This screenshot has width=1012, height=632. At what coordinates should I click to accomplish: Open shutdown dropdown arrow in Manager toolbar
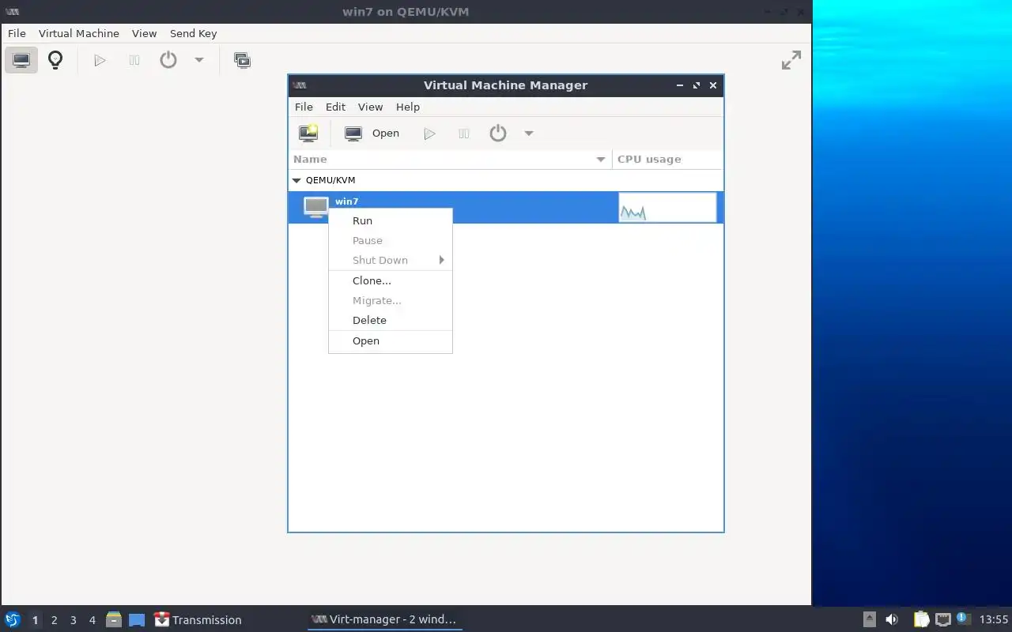(x=529, y=134)
